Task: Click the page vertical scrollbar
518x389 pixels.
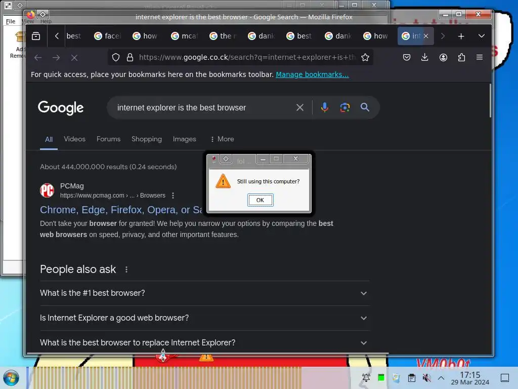Action: point(490,101)
